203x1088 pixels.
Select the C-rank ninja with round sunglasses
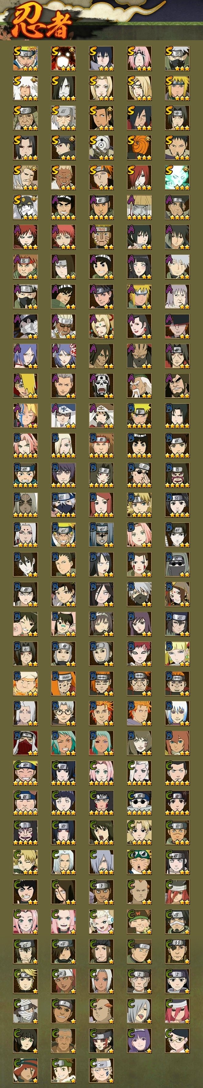(x=139, y=803)
